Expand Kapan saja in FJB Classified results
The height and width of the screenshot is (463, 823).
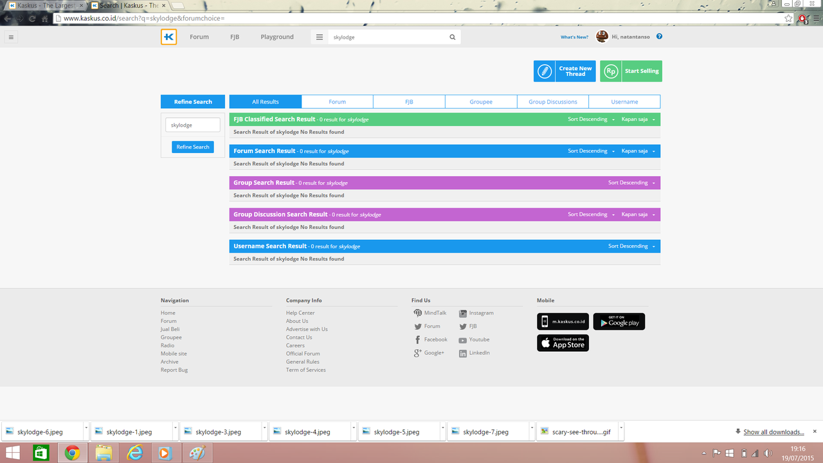click(638, 120)
